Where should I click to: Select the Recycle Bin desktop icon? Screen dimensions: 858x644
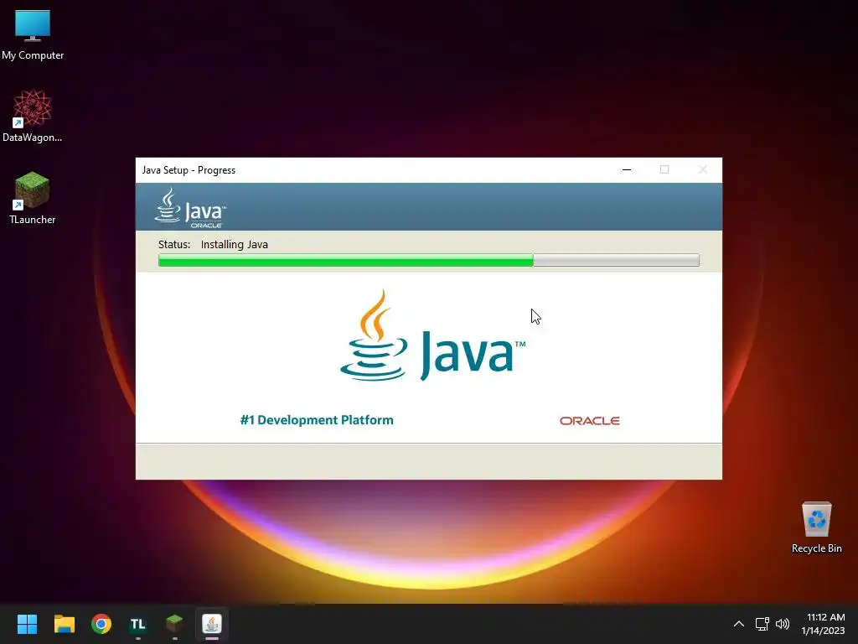pos(816,527)
